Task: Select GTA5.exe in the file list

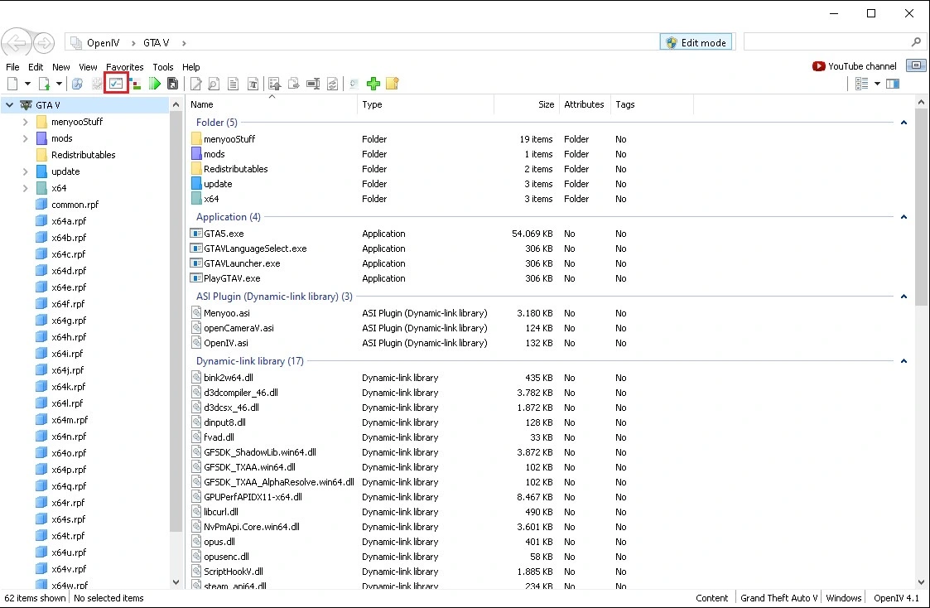Action: (x=224, y=234)
